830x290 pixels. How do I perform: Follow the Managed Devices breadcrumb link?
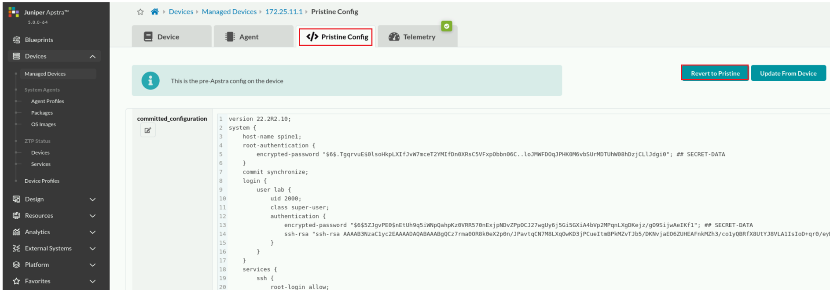coord(229,12)
